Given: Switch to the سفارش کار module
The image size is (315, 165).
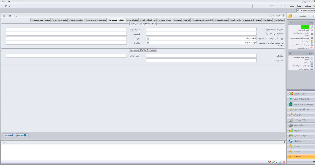Looking at the screenshot, I should click(x=301, y=115).
